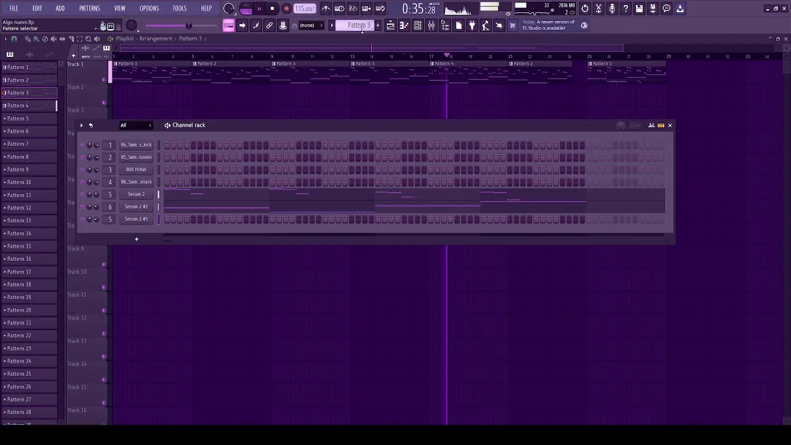Screen dimensions: 791x445
Task: Open the shopping cart content library
Action: [x=512, y=25]
